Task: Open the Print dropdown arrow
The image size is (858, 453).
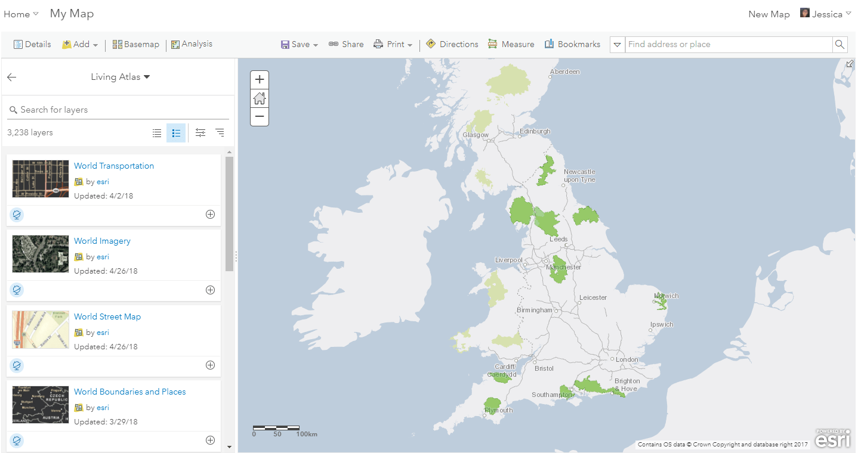Action: (410, 44)
